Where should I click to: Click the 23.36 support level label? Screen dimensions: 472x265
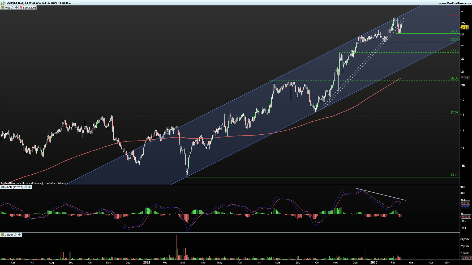[x=454, y=40]
